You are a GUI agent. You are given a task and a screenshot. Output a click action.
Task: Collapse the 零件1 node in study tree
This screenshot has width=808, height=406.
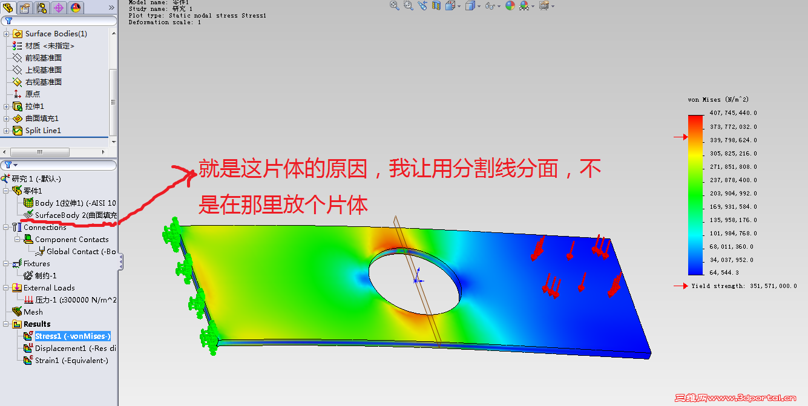coord(7,191)
